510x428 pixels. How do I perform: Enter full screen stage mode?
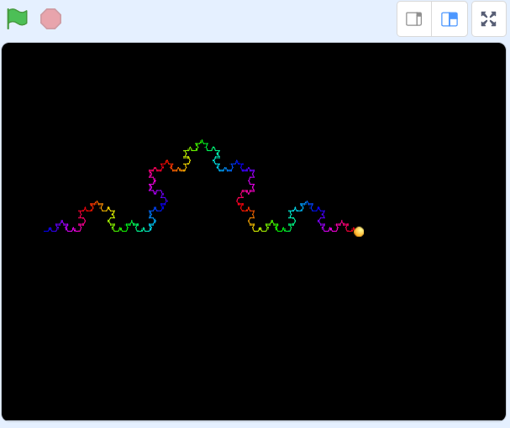pyautogui.click(x=489, y=18)
